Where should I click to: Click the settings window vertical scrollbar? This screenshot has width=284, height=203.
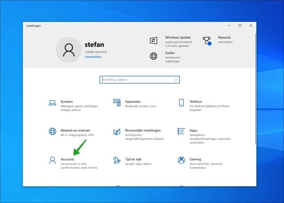tap(256, 89)
